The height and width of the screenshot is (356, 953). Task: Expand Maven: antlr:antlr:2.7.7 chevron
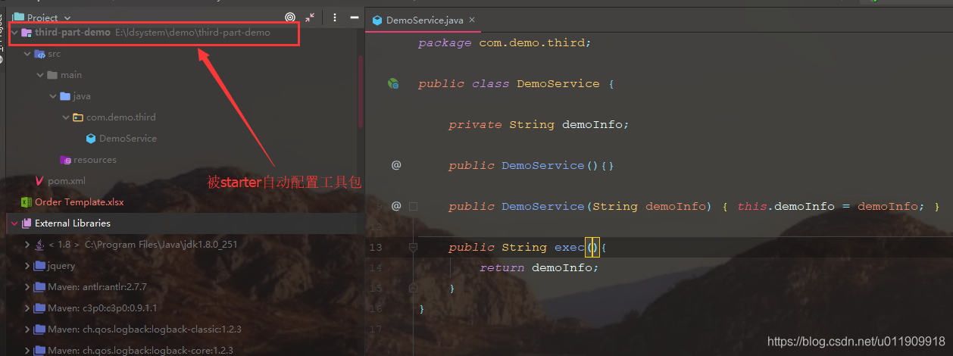27,287
